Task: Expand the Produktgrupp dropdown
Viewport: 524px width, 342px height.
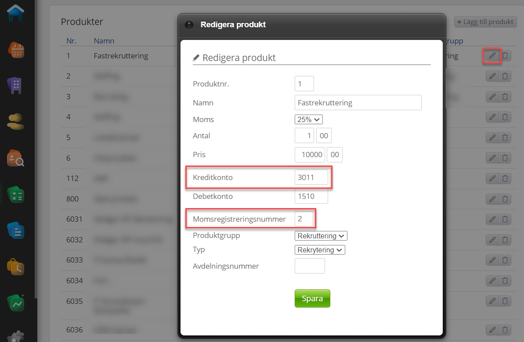Action: pyautogui.click(x=321, y=236)
